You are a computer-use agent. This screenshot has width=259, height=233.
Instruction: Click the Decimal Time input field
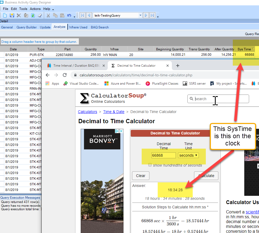(x=164, y=155)
